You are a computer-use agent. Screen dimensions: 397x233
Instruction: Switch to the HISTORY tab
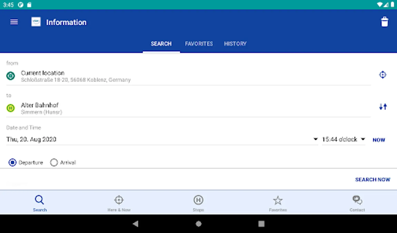pyautogui.click(x=235, y=44)
